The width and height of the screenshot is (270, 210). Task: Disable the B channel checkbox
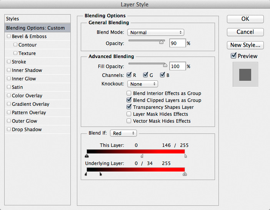[162, 75]
